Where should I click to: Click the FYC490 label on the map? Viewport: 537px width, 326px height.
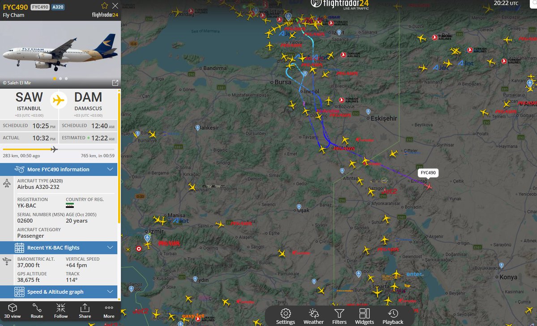(x=428, y=173)
